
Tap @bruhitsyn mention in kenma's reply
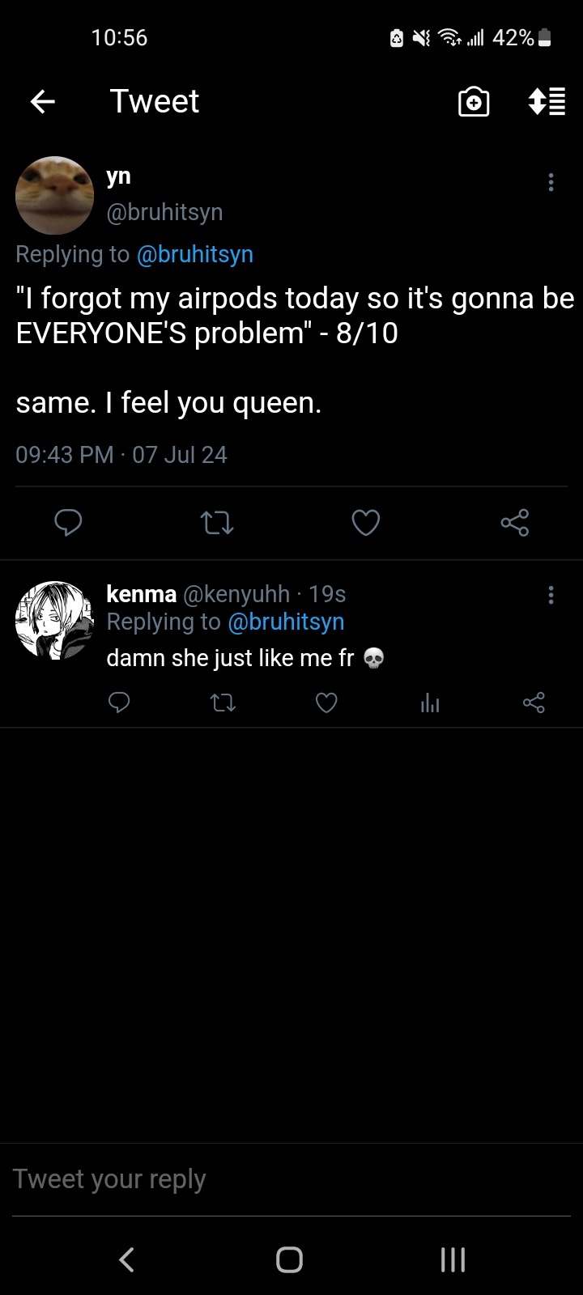tap(286, 622)
